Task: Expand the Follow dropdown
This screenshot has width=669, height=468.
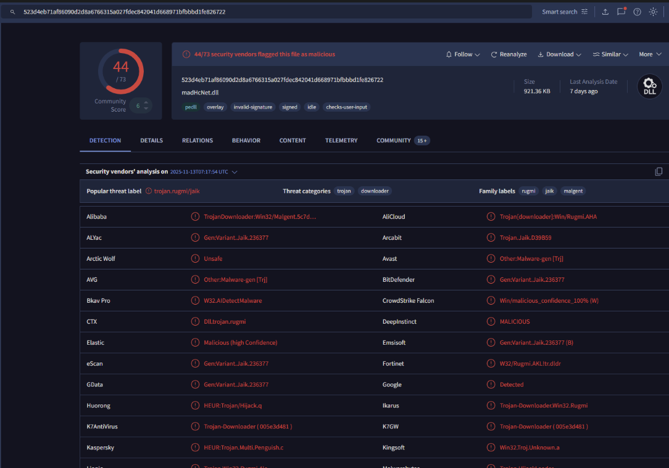Action: point(463,54)
